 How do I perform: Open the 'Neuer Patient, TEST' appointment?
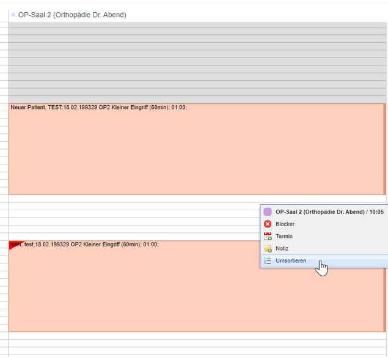pyautogui.click(x=183, y=153)
